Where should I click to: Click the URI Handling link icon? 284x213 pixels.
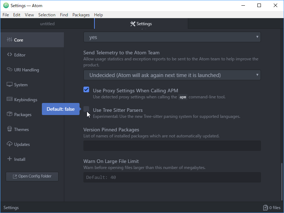pyautogui.click(x=10, y=70)
